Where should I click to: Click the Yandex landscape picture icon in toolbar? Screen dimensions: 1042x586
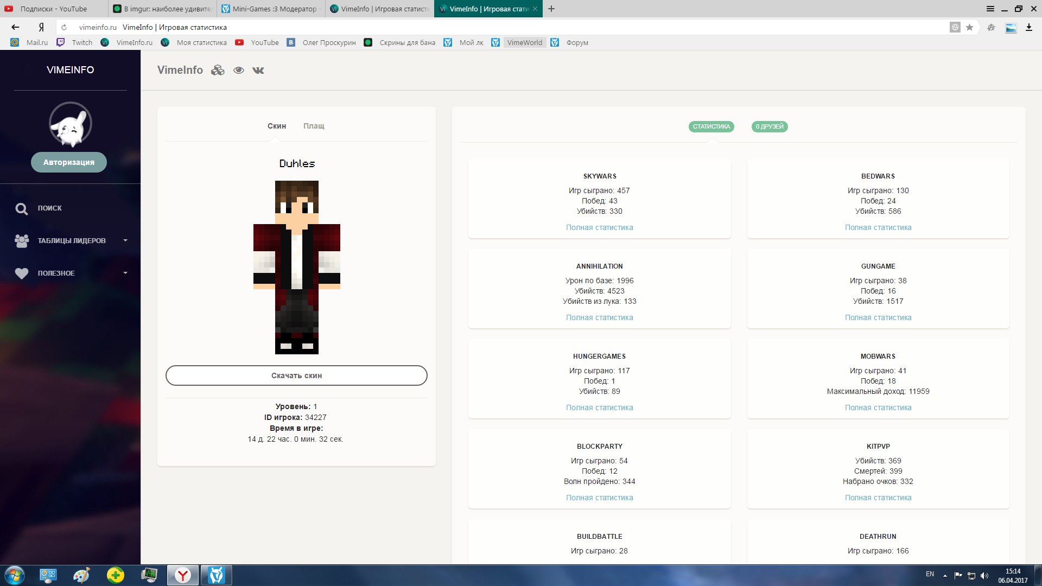[1011, 27]
